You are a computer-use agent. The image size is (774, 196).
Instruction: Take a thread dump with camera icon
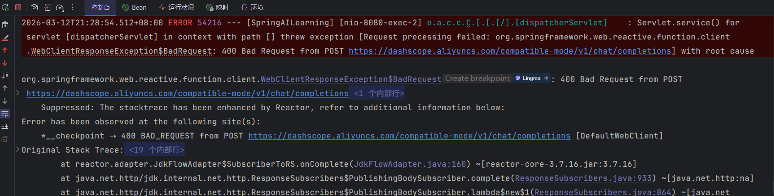click(x=34, y=7)
